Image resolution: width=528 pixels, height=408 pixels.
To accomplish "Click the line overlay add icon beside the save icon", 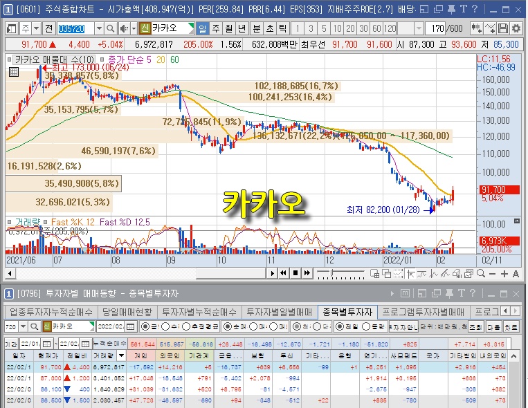I will (490, 28).
